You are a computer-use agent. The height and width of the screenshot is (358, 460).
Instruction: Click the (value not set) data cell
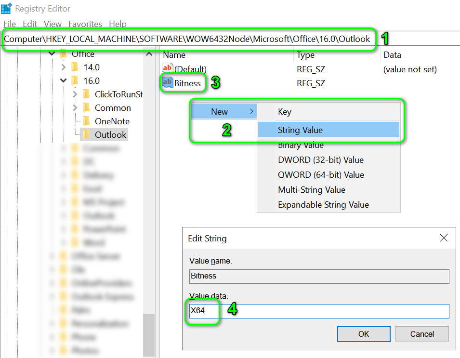tap(410, 69)
